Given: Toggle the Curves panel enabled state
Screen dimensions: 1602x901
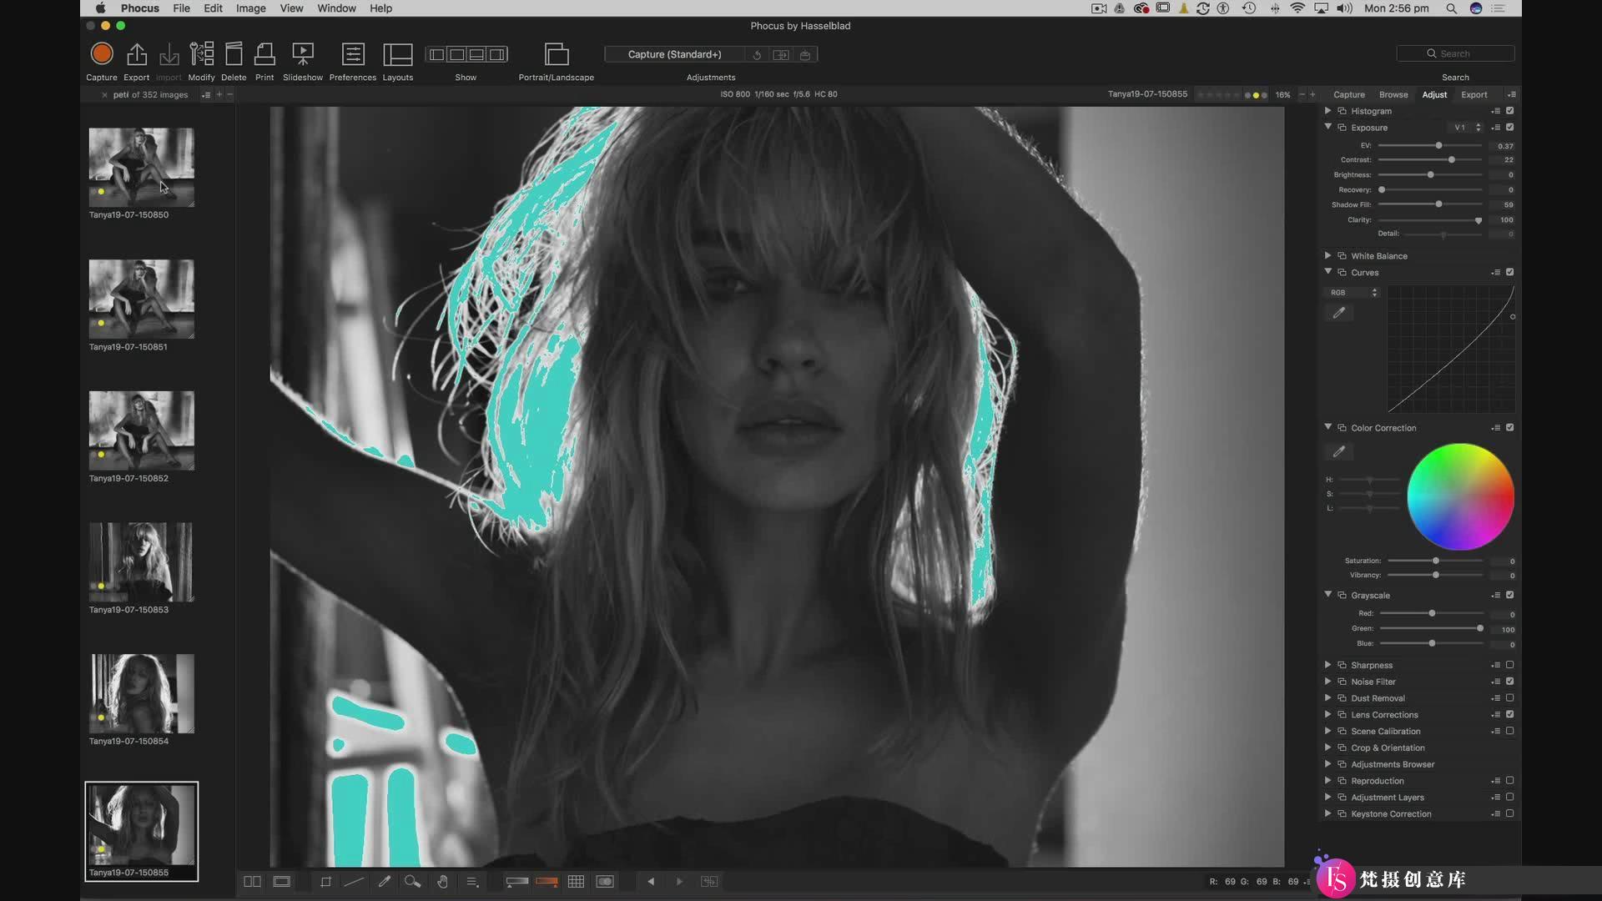Looking at the screenshot, I should coord(1509,272).
